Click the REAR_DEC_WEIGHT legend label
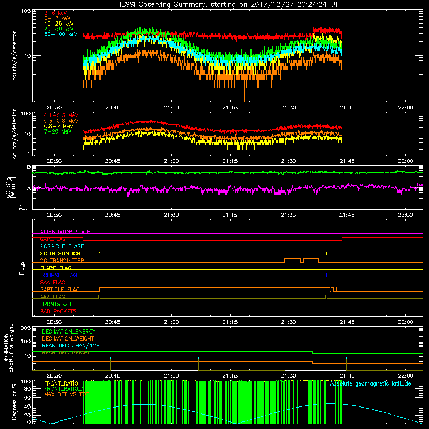The image size is (429, 429). [66, 353]
